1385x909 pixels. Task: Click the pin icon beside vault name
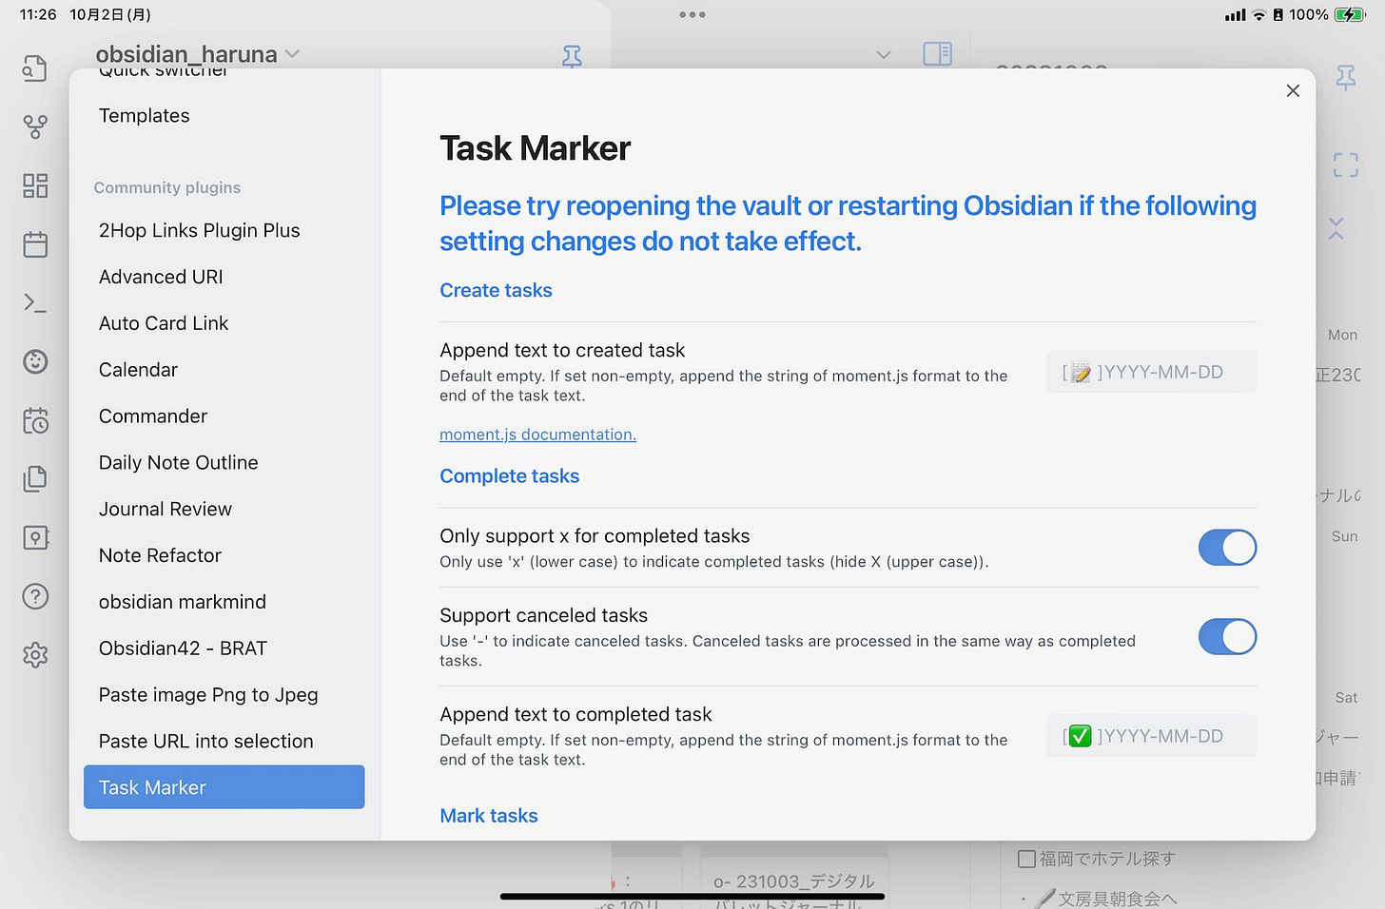pyautogui.click(x=572, y=56)
